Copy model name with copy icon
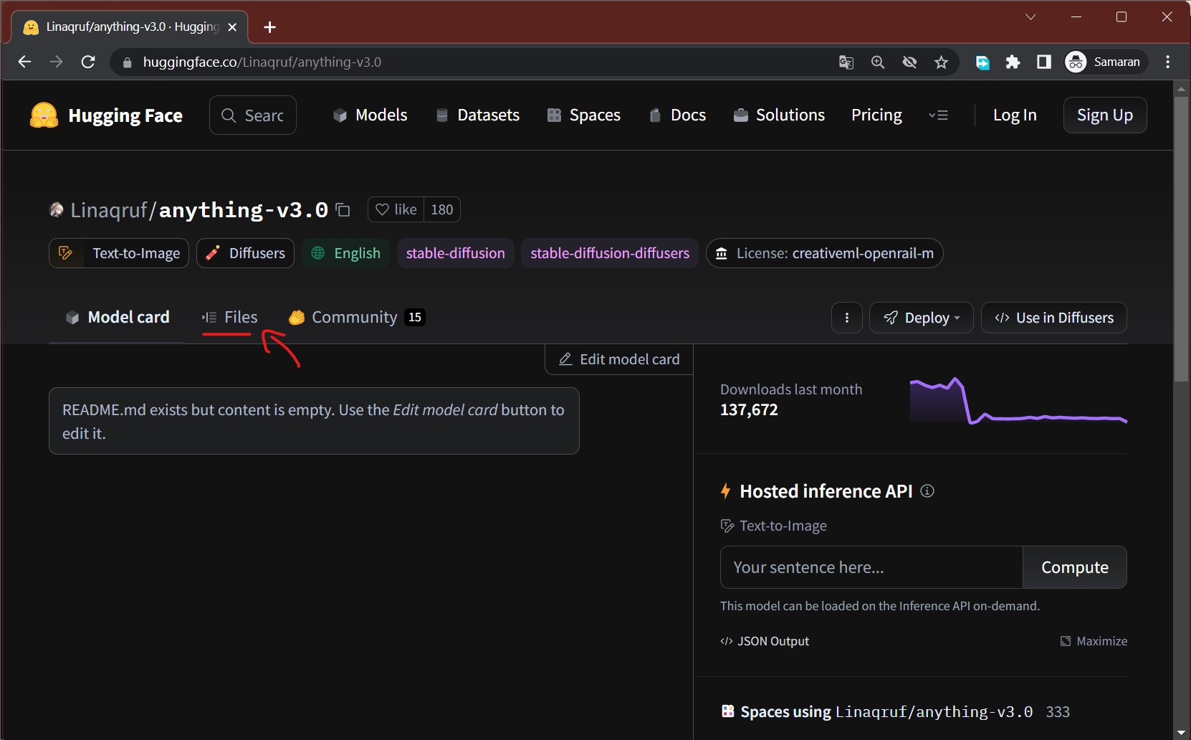Image resolution: width=1191 pixels, height=740 pixels. pyautogui.click(x=343, y=209)
